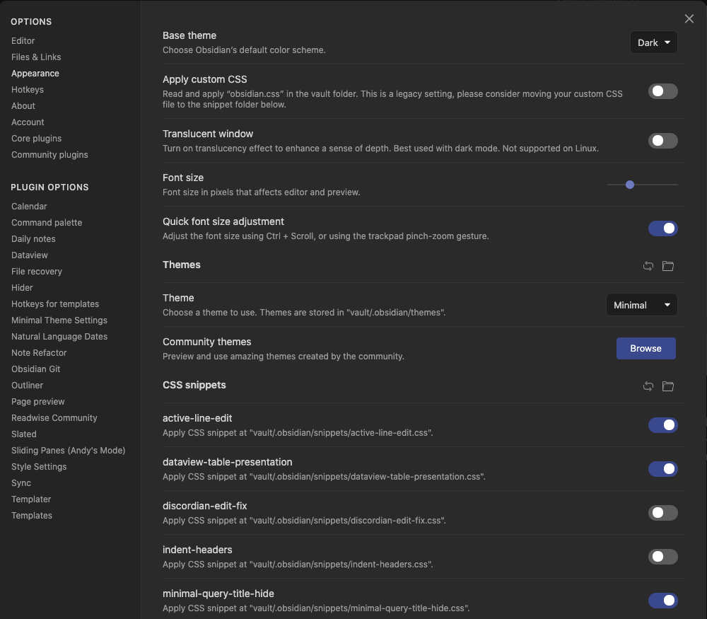Open the Base theme dropdown
707x619 pixels.
653,42
